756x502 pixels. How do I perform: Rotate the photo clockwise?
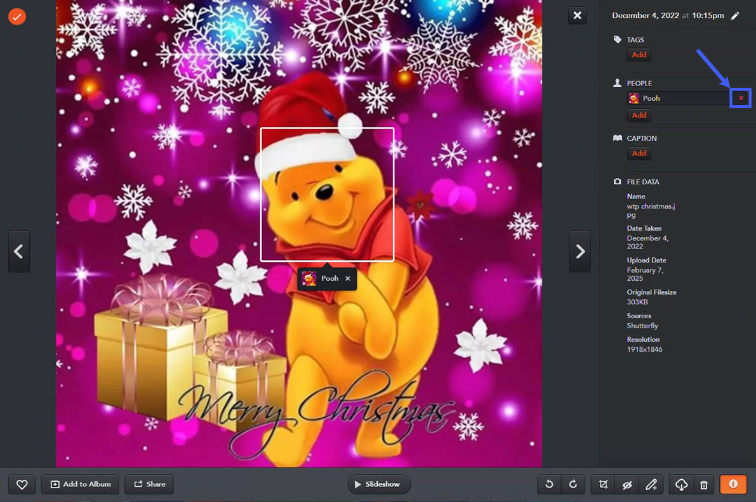coord(573,484)
